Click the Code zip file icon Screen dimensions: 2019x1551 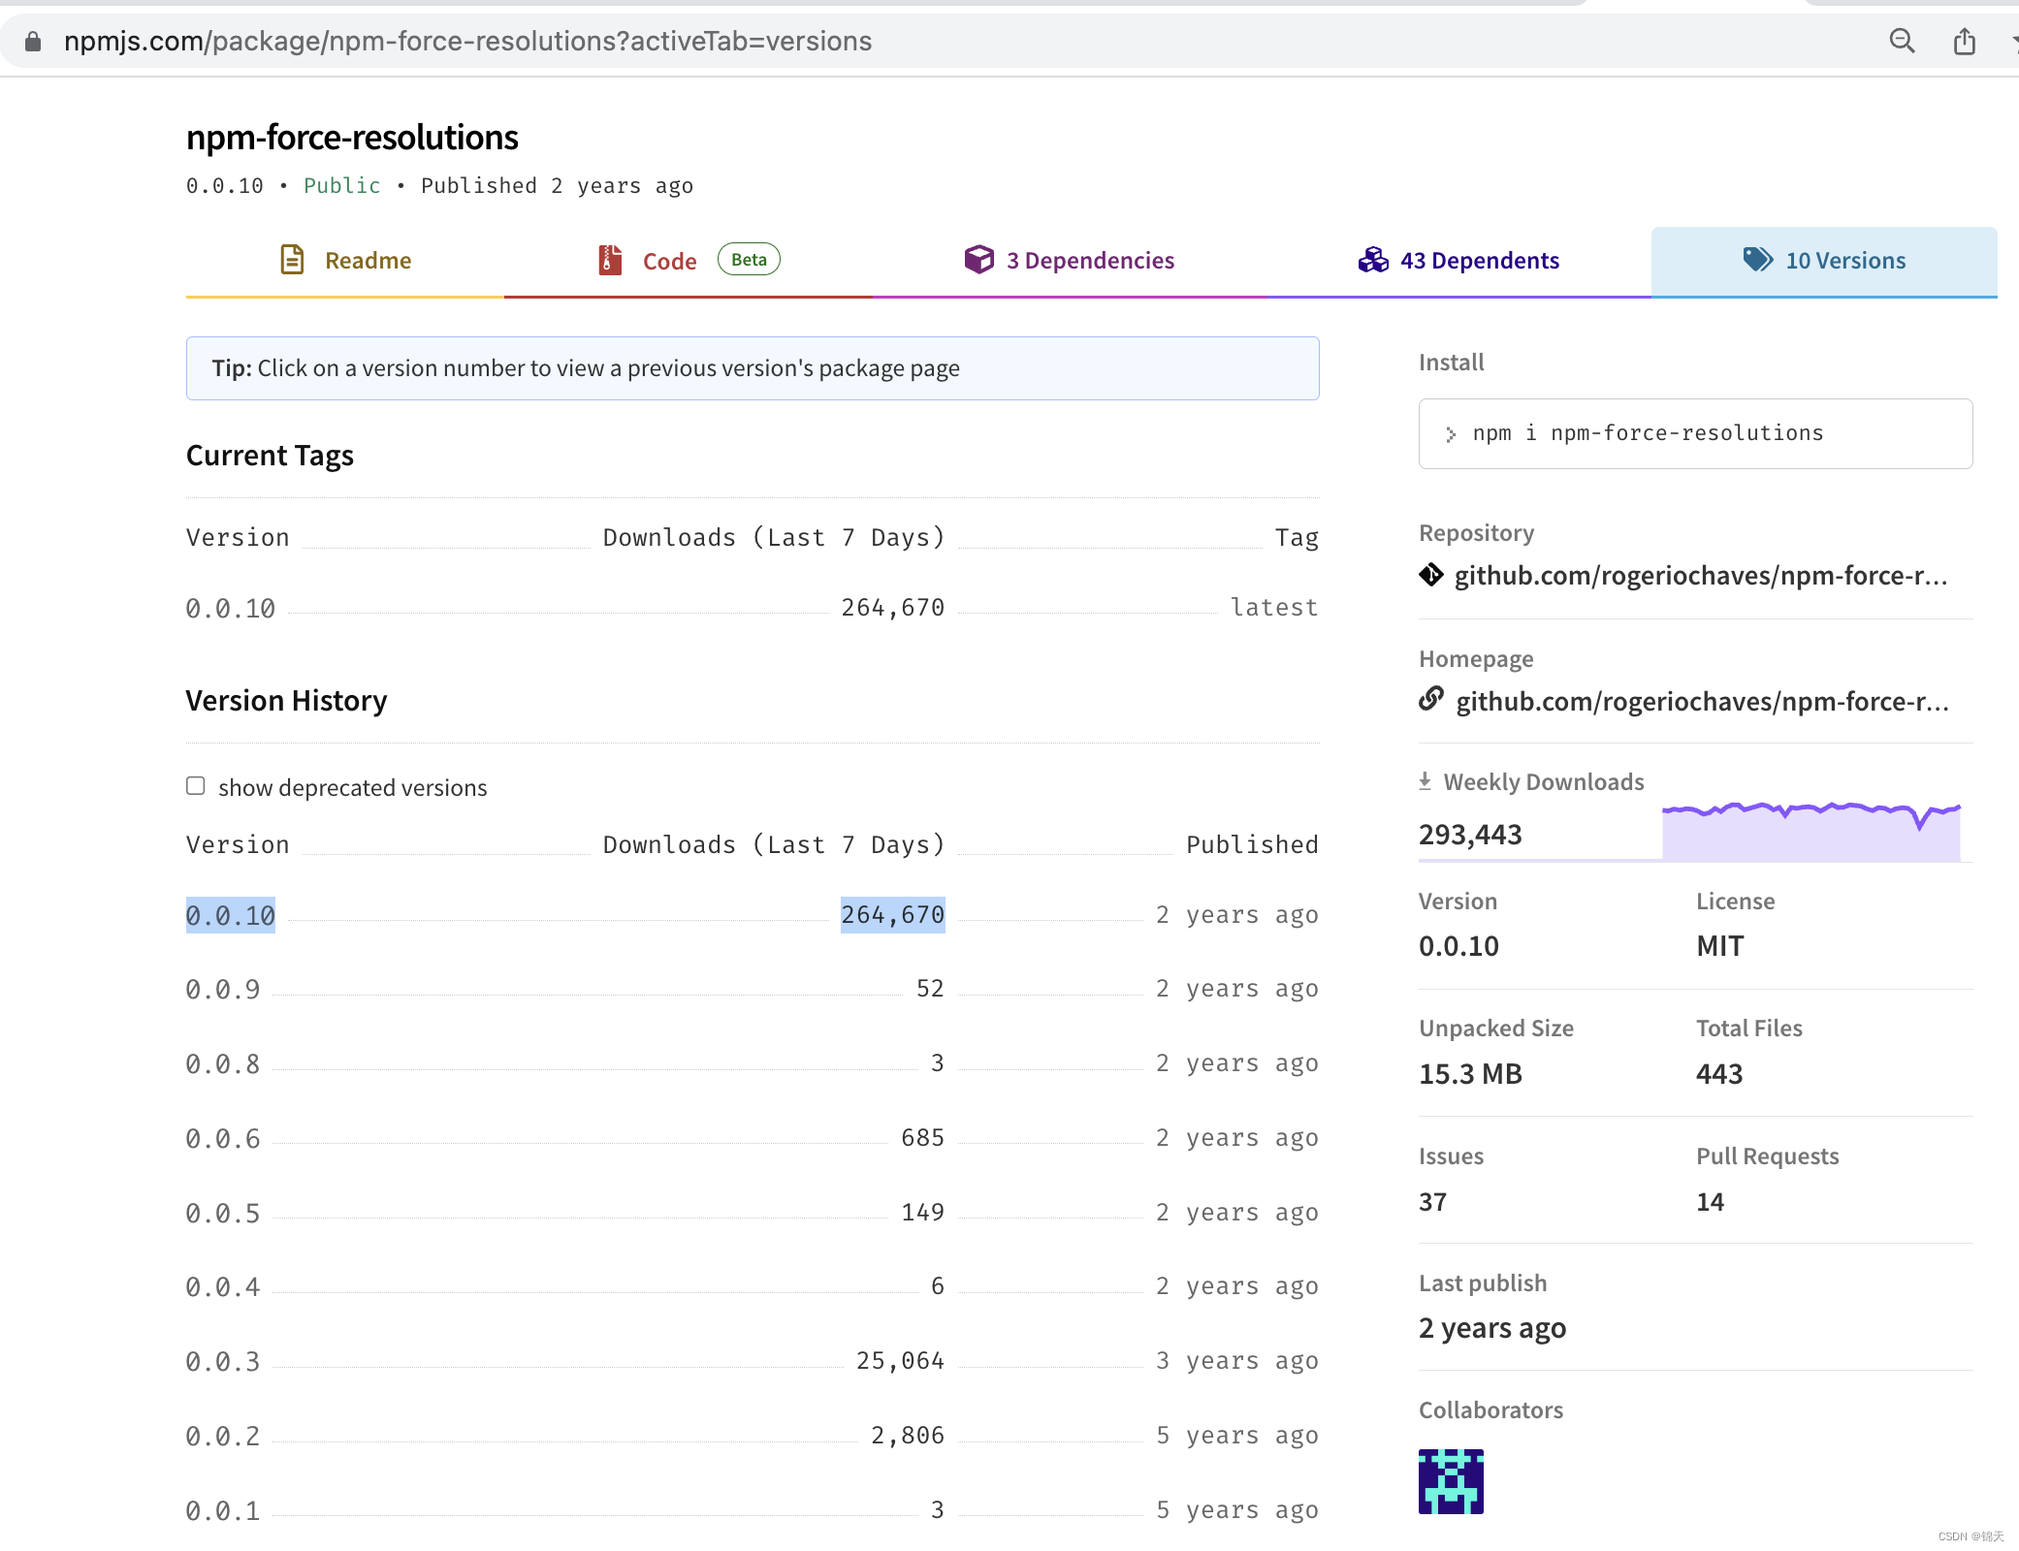610,260
